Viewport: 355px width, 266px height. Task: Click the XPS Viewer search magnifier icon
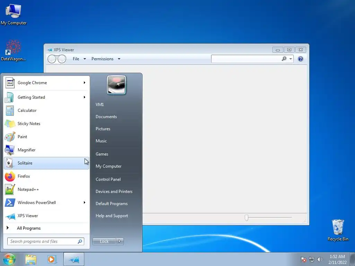[284, 59]
